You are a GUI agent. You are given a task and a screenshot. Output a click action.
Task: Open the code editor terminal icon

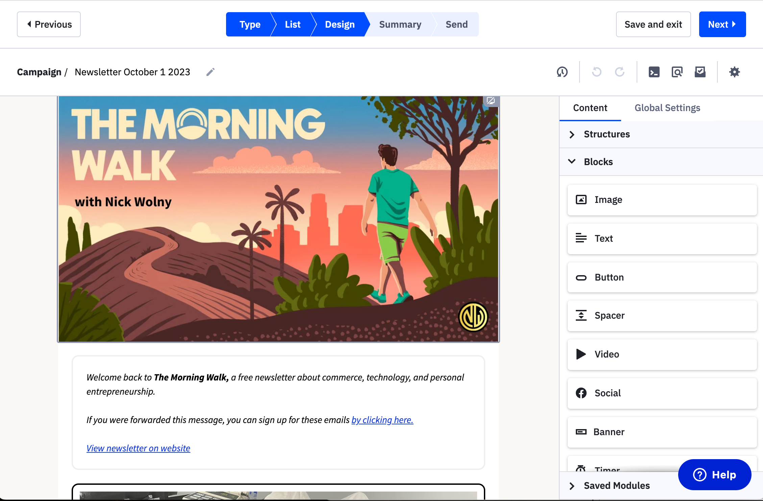pyautogui.click(x=654, y=72)
